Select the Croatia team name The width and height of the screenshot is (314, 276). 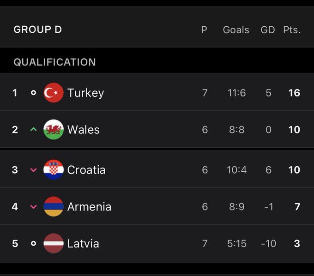pos(86,170)
